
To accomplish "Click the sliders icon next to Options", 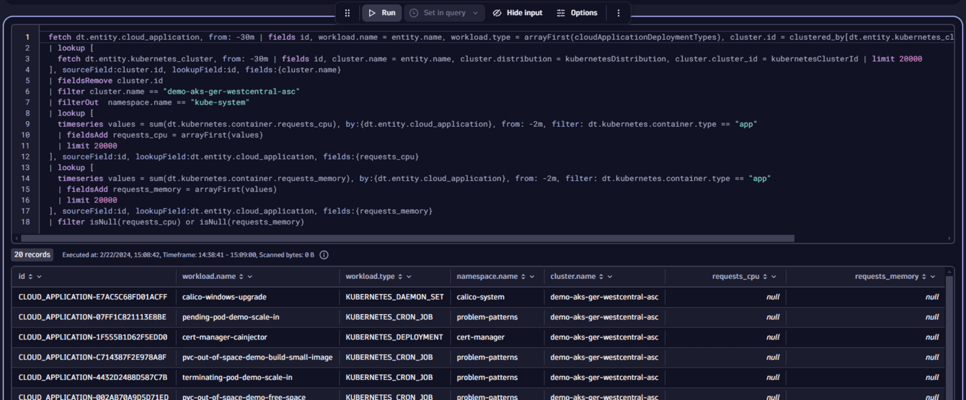I will 560,12.
